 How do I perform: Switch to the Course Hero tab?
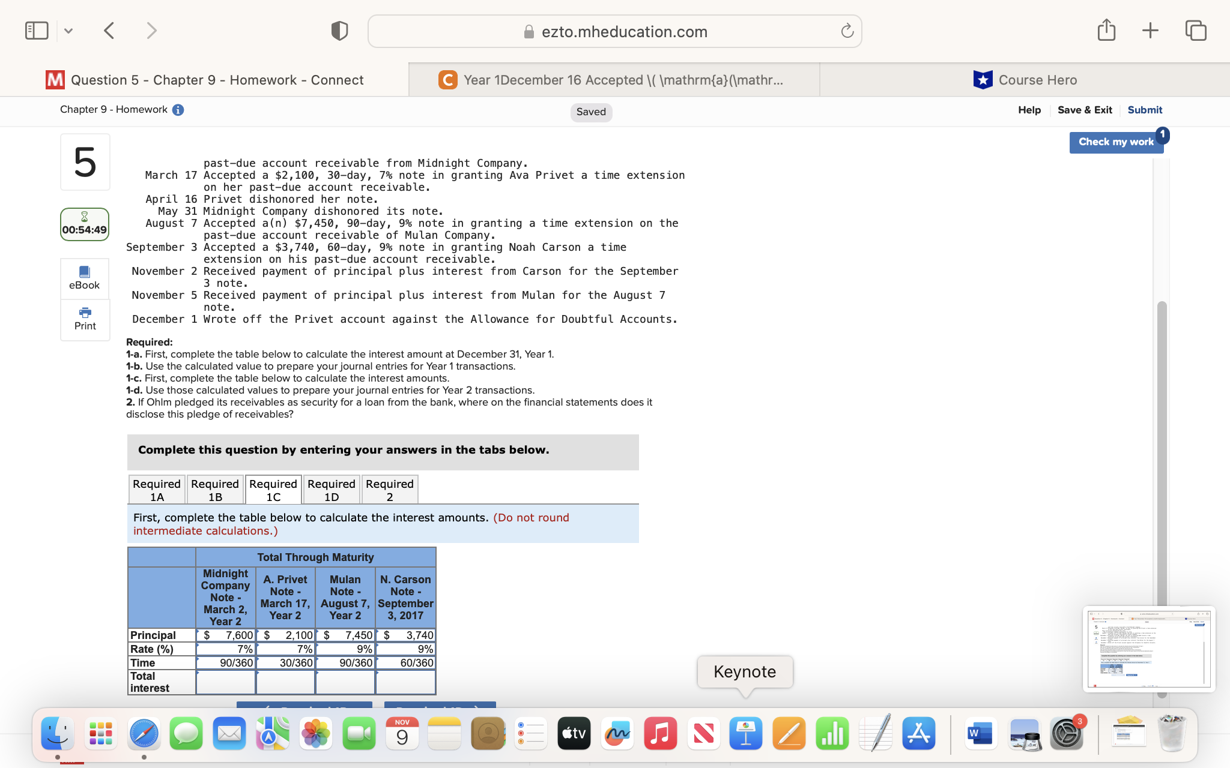1025,80
